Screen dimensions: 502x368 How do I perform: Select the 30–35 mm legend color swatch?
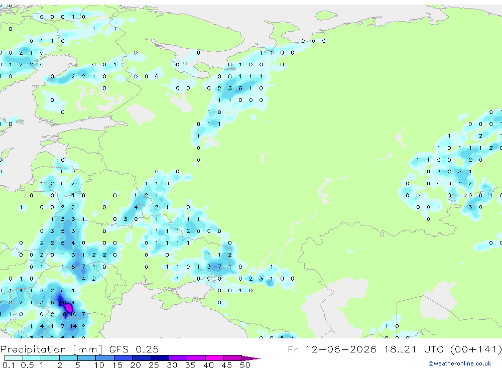point(178,358)
